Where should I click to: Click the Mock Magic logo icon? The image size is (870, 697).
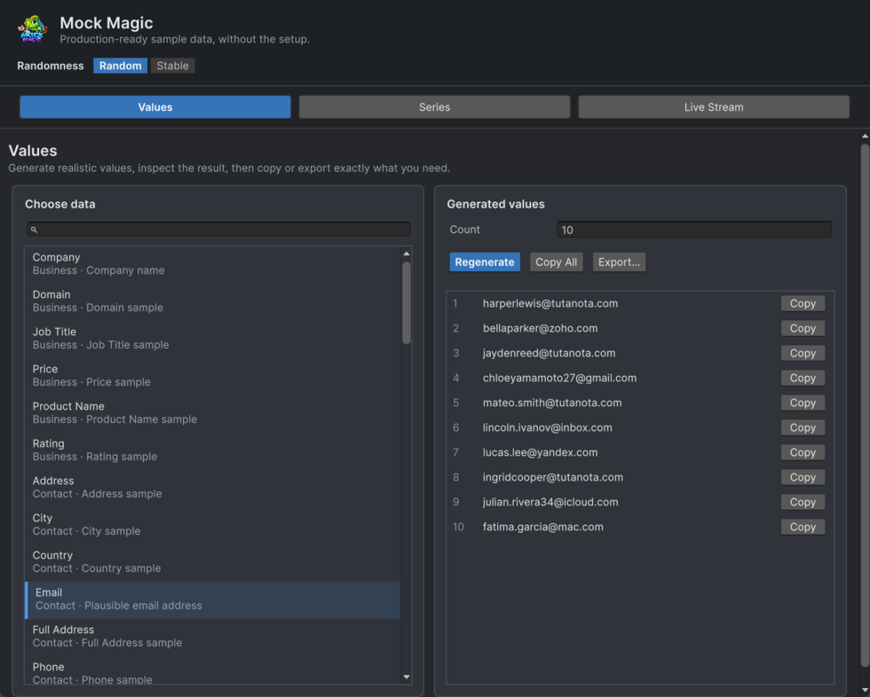point(32,29)
